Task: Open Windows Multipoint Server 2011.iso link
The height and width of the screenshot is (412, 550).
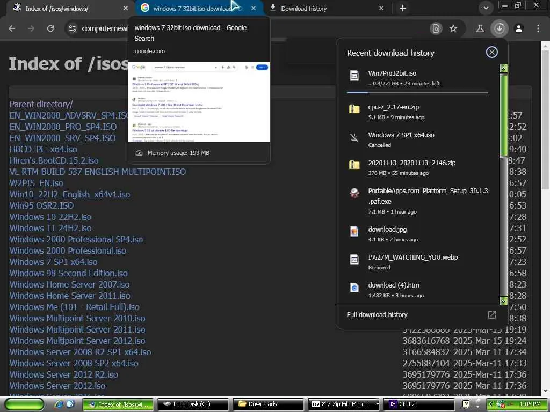Action: coord(77,329)
